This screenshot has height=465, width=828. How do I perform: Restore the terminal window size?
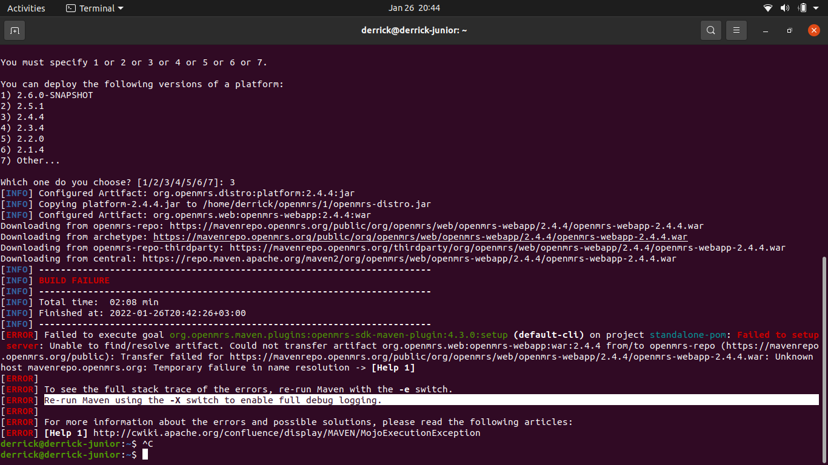(789, 30)
